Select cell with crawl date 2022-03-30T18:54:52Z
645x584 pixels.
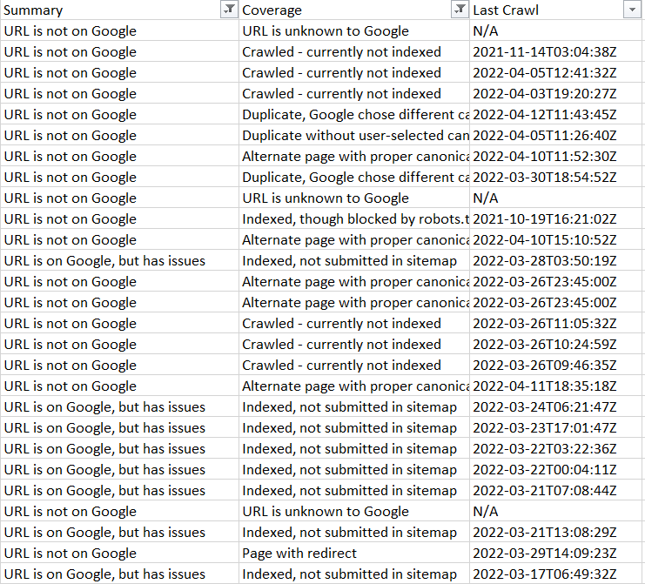coord(555,178)
